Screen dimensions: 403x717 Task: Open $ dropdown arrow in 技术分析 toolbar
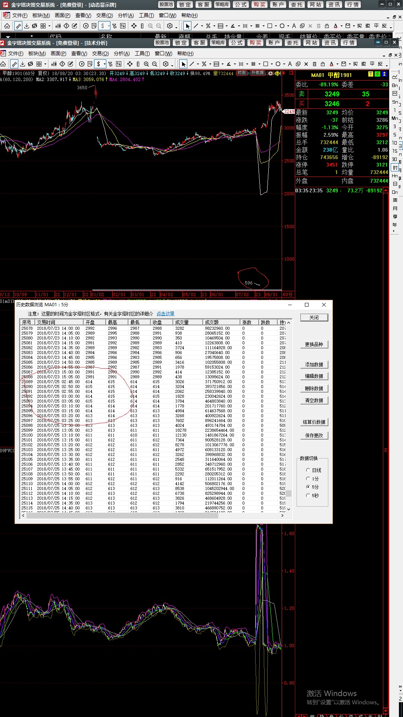pyautogui.click(x=104, y=64)
